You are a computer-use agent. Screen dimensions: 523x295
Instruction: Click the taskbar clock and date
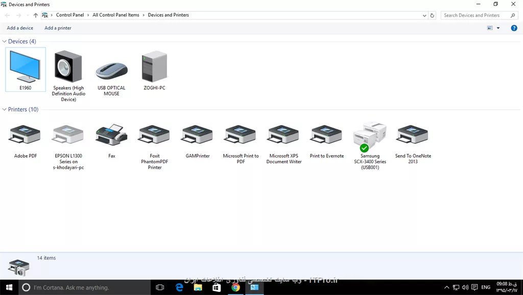coord(507,287)
